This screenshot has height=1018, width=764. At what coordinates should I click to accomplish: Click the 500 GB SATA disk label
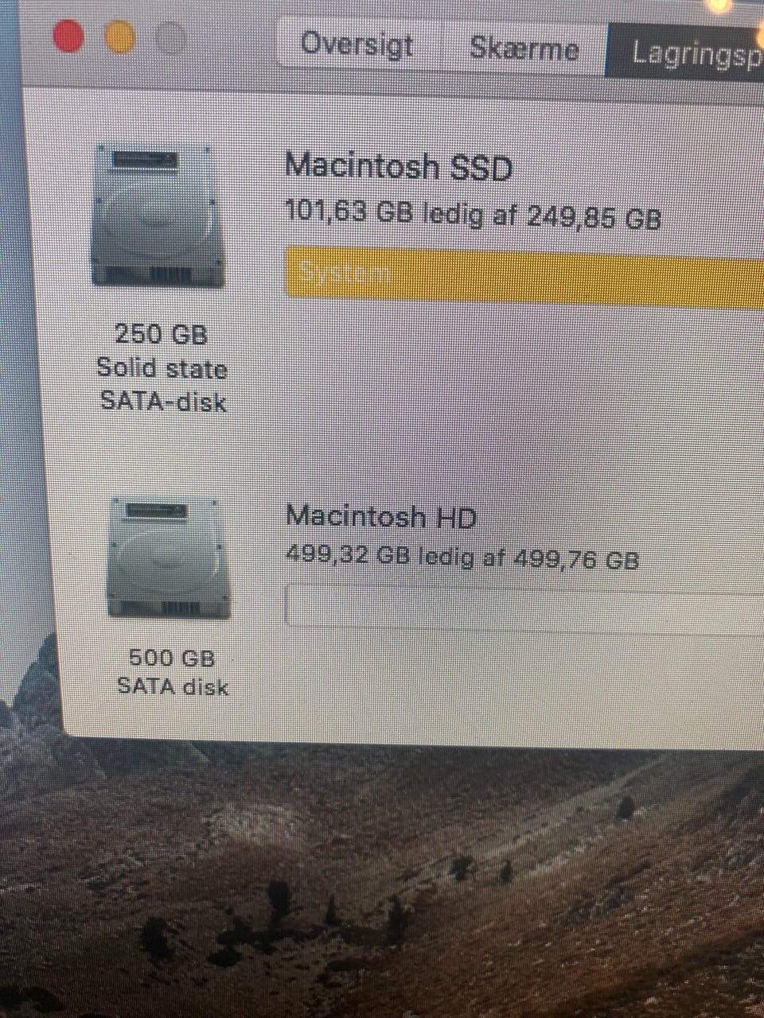pyautogui.click(x=173, y=672)
